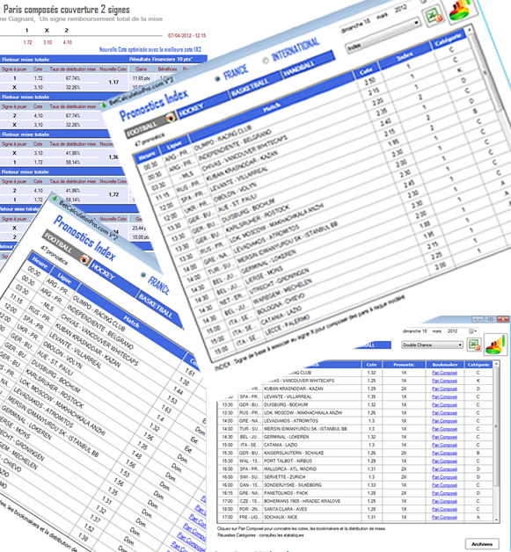
Task: Open FOOTBALL tab in bottom-left tilted window
Action: pos(66,246)
